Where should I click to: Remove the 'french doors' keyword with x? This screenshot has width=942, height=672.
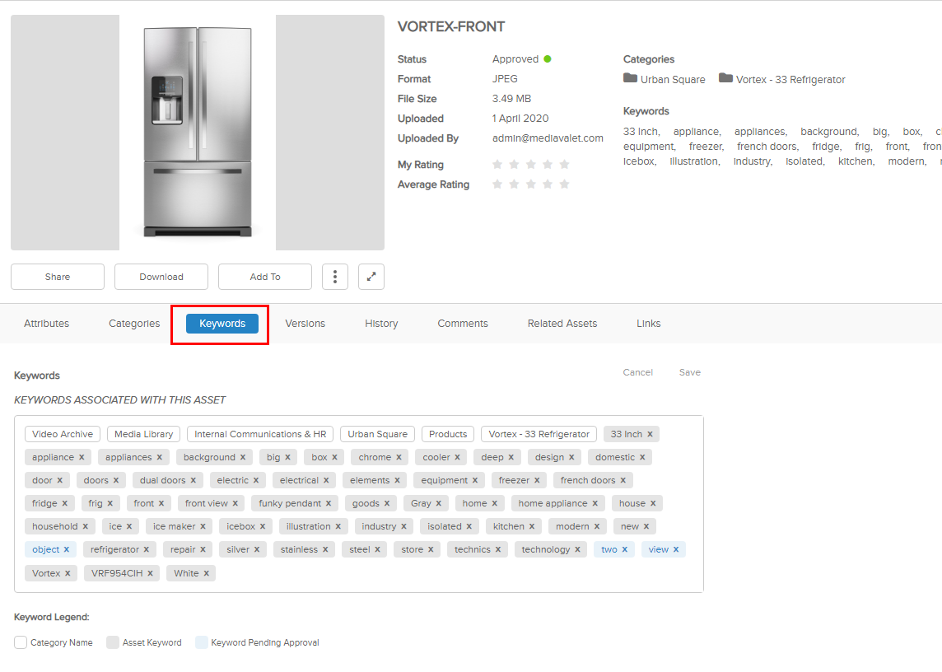(623, 480)
